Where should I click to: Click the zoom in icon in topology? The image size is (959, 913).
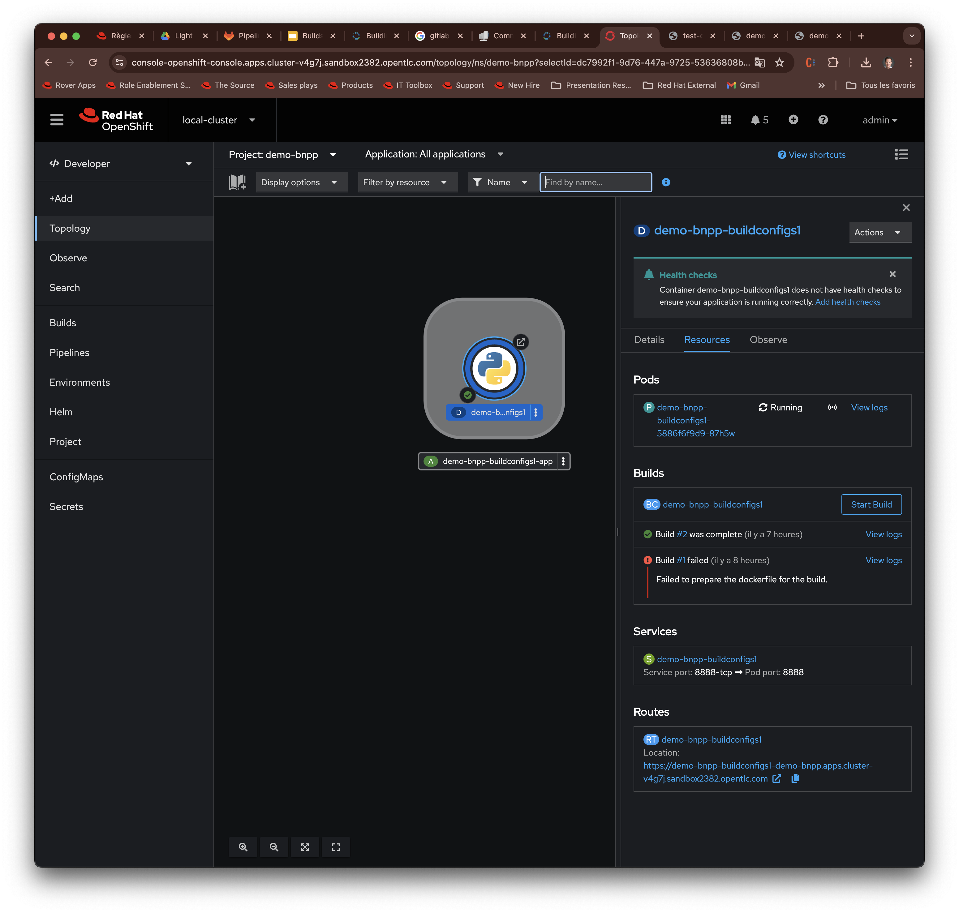(243, 847)
